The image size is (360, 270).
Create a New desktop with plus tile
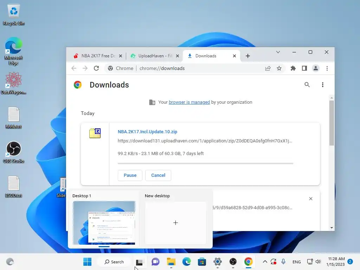(176, 223)
